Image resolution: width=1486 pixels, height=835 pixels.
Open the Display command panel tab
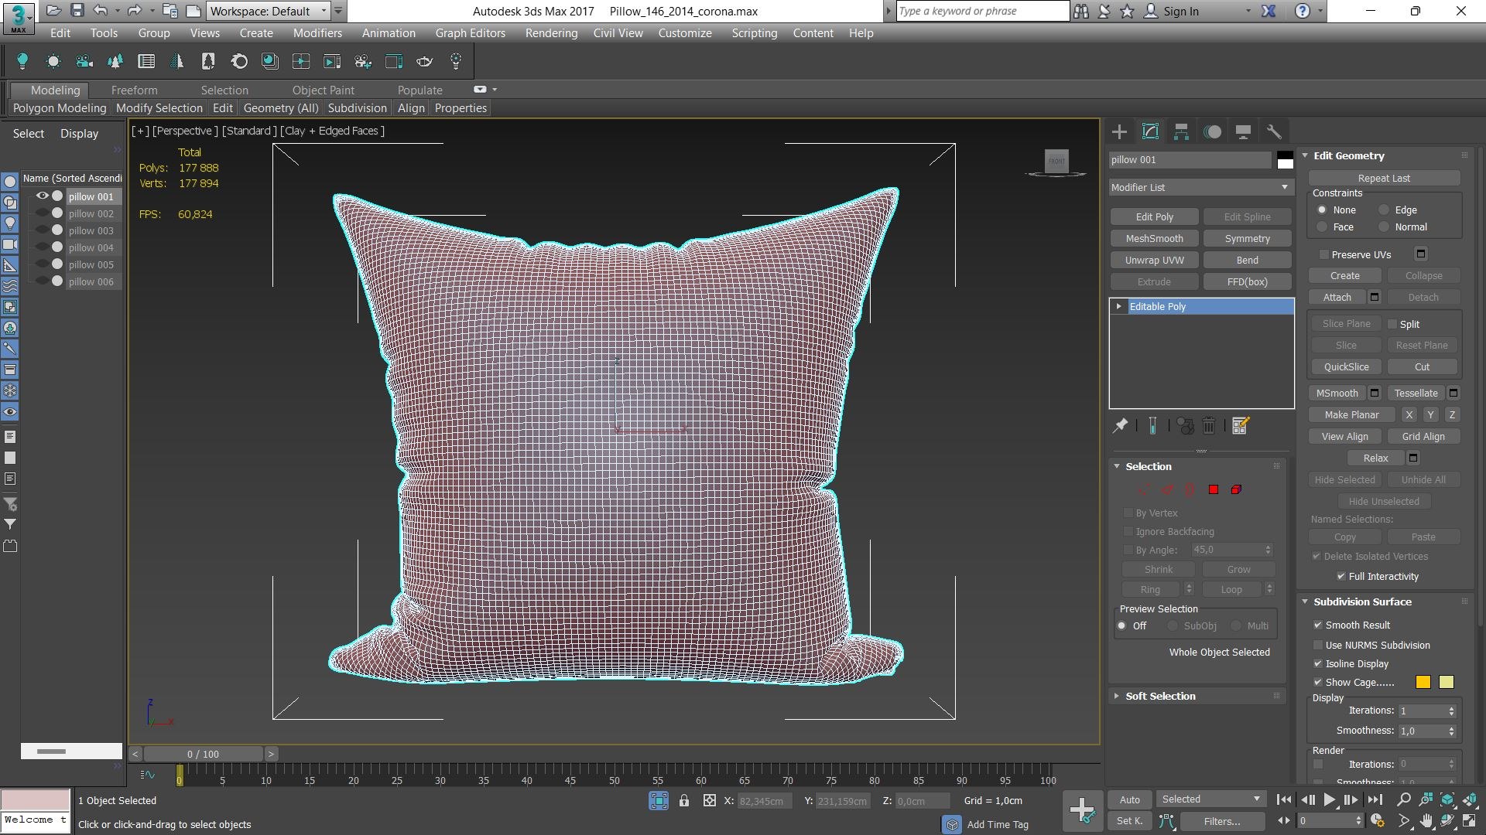pyautogui.click(x=1243, y=131)
